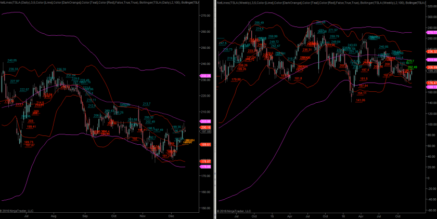Select the teal 274.4 label on weekly chart
437x219 pixels.
point(260,29)
